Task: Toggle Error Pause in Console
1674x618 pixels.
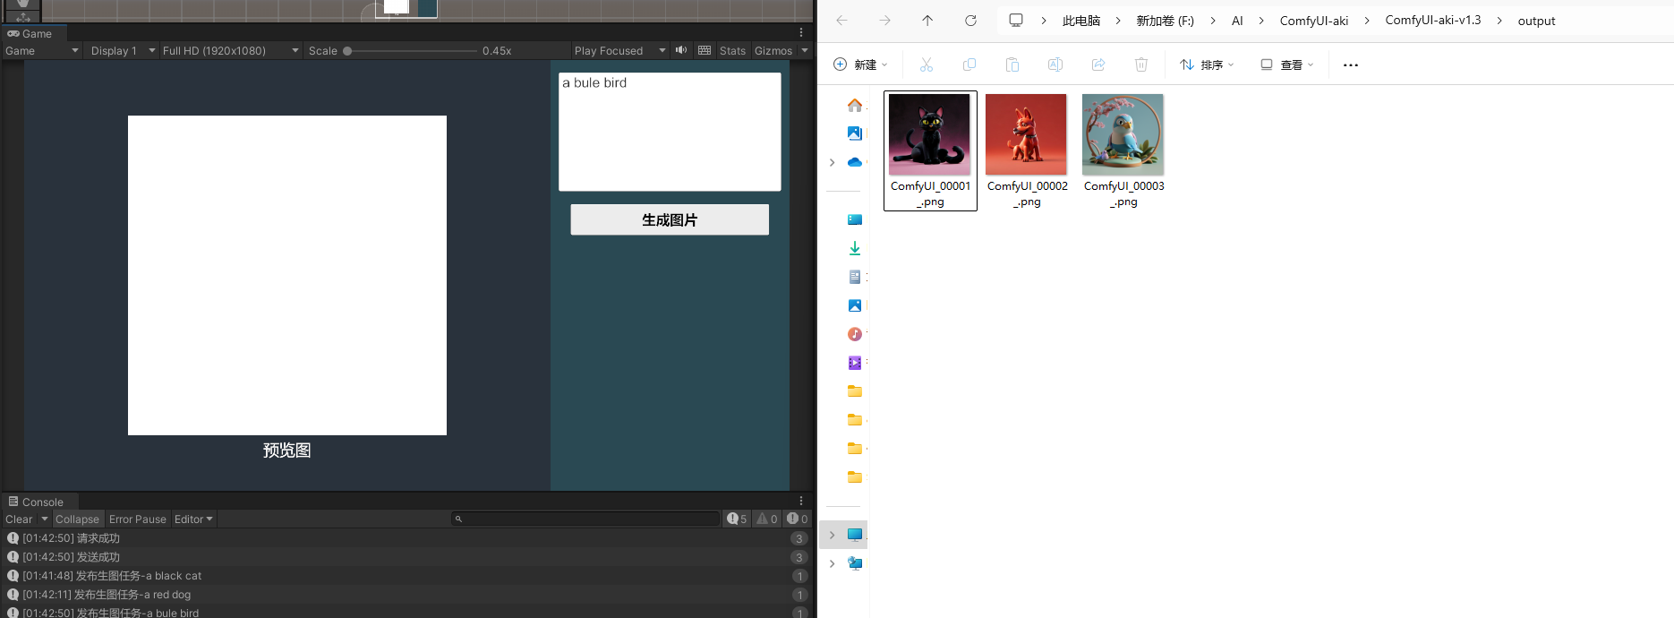Action: click(x=138, y=519)
